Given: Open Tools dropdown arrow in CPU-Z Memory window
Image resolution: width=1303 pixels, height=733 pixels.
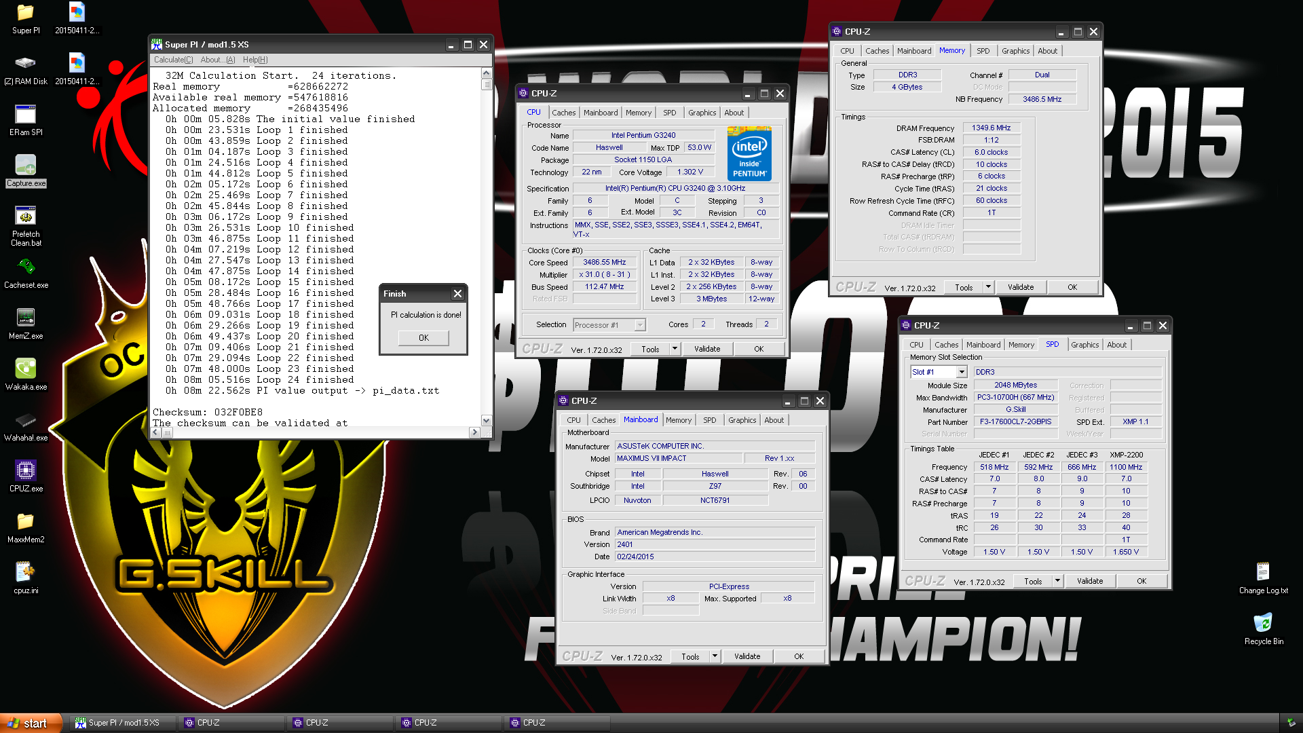Looking at the screenshot, I should (988, 287).
